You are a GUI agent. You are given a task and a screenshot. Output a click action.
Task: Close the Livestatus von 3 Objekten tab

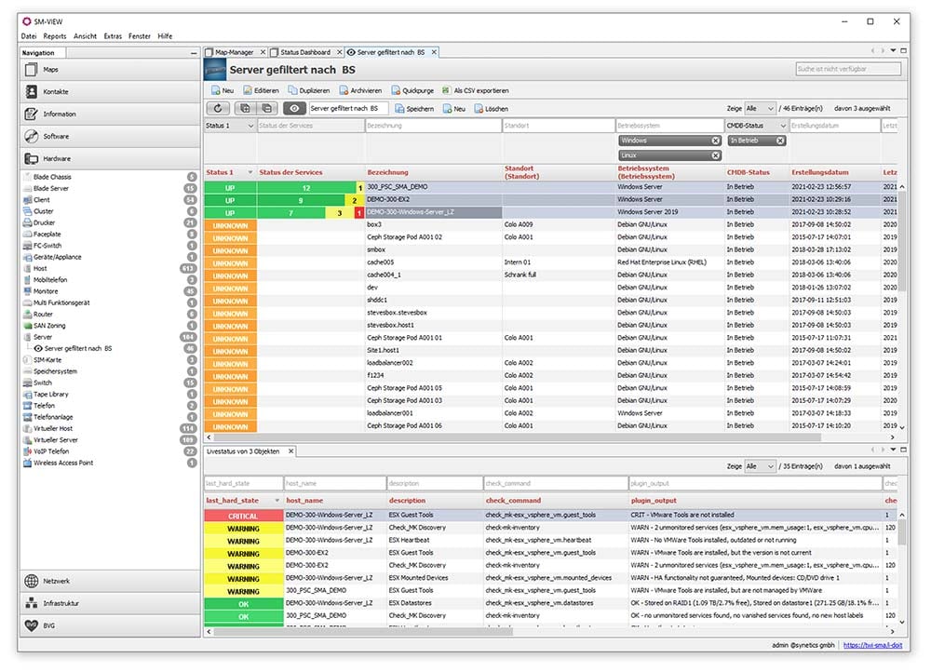[290, 451]
